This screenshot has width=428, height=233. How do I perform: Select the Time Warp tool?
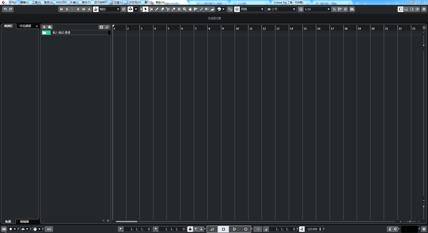196,9
